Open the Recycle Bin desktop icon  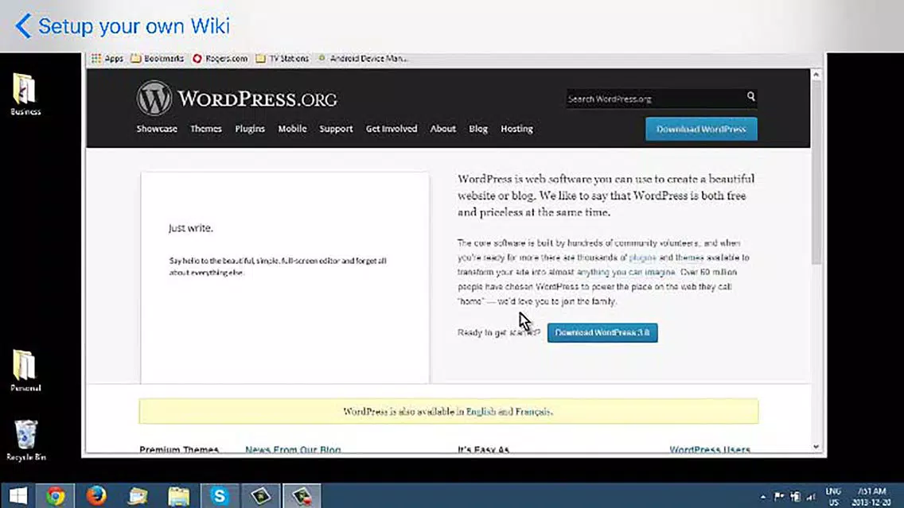(26, 440)
